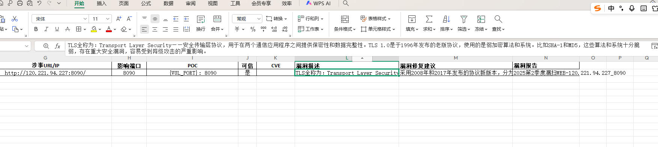The width and height of the screenshot is (658, 147).
Task: Increase font size with A+ icon
Action: click(119, 19)
